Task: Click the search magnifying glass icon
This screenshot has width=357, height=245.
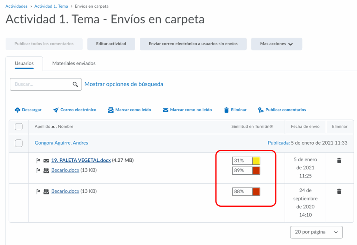Action: coord(75,84)
